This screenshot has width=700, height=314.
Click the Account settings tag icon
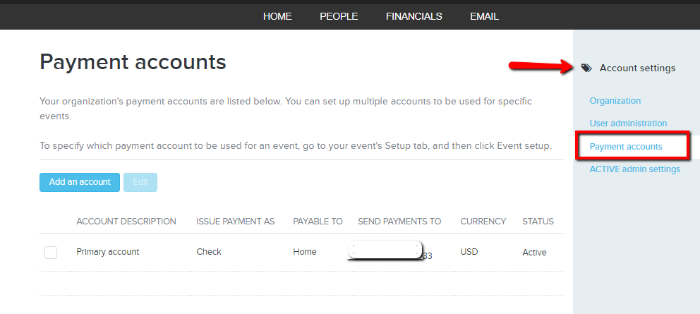click(586, 68)
